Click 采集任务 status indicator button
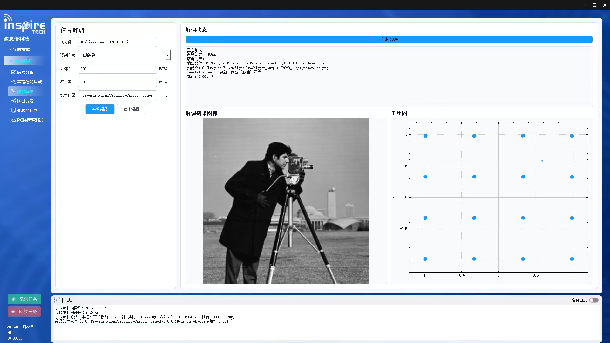This screenshot has height=343, width=610. 24,299
